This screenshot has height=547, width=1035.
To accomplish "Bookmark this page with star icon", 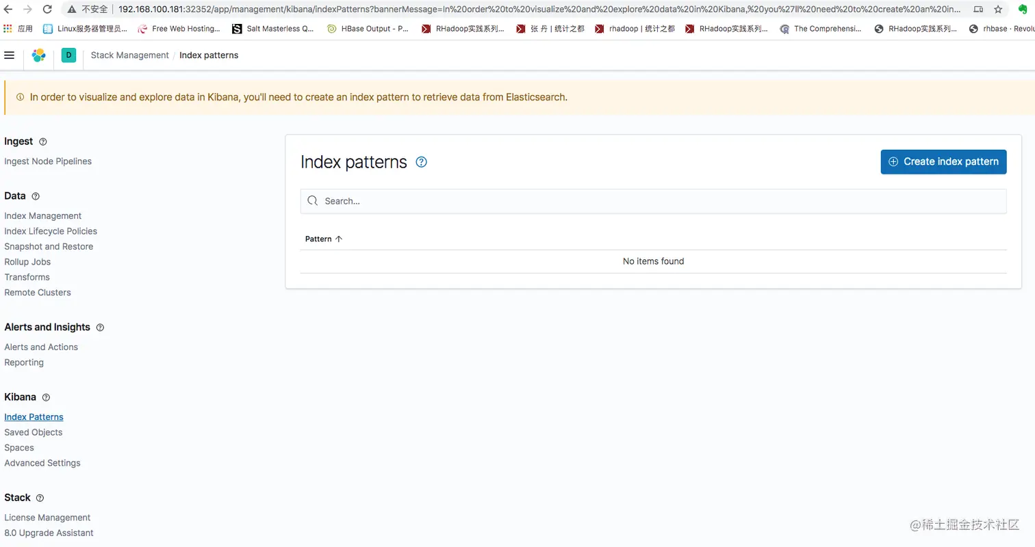I will [x=998, y=10].
